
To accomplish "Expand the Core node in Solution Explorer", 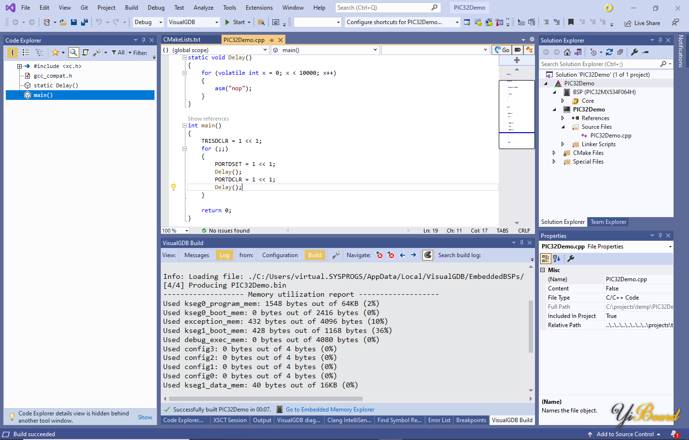I will pos(562,101).
